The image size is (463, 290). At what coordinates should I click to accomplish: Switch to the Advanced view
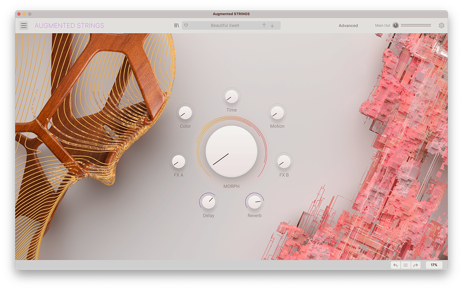point(348,25)
